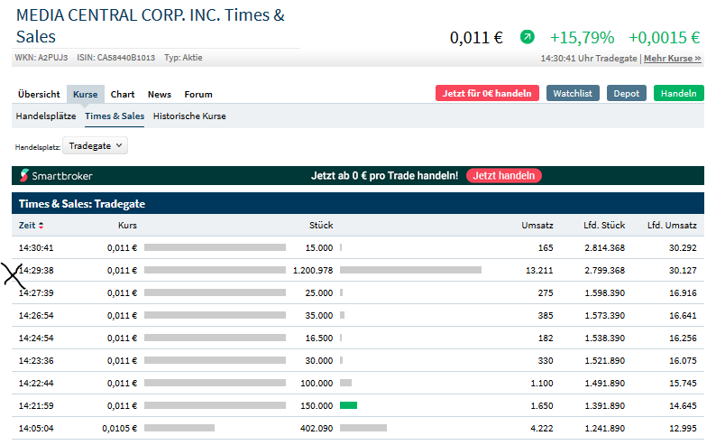Click the 14:21:59 time cell
Viewport: 716px width, 445px height.
point(36,405)
